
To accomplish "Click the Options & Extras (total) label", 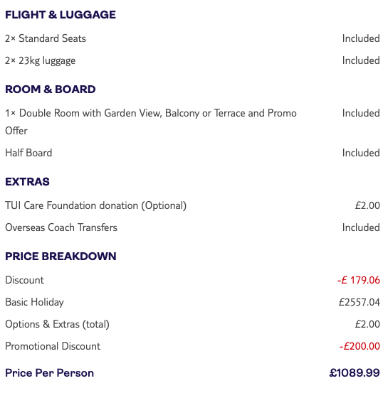I will tap(57, 324).
